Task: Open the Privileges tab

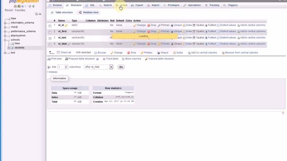Action: 171,5
